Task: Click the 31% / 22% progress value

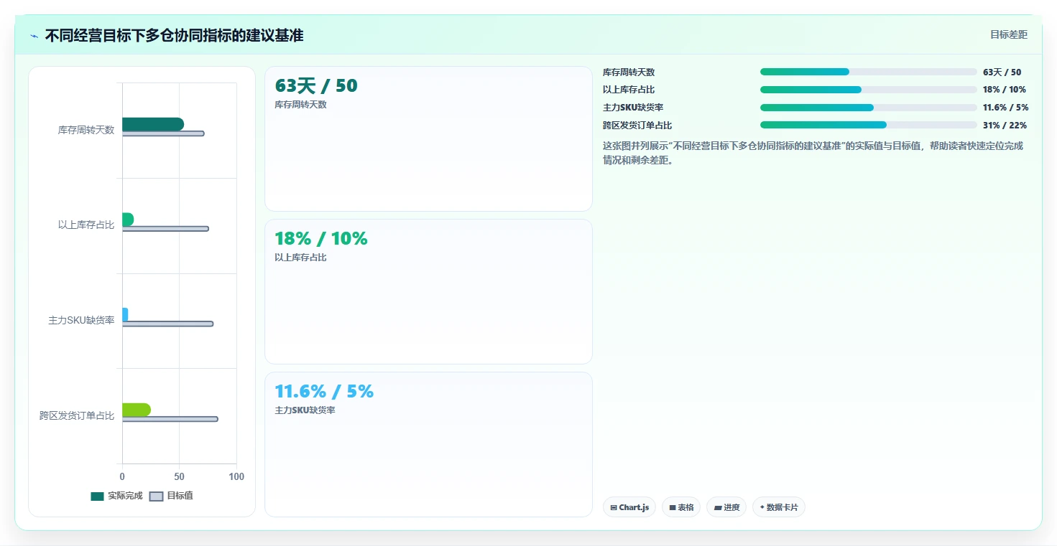Action: tap(1005, 126)
